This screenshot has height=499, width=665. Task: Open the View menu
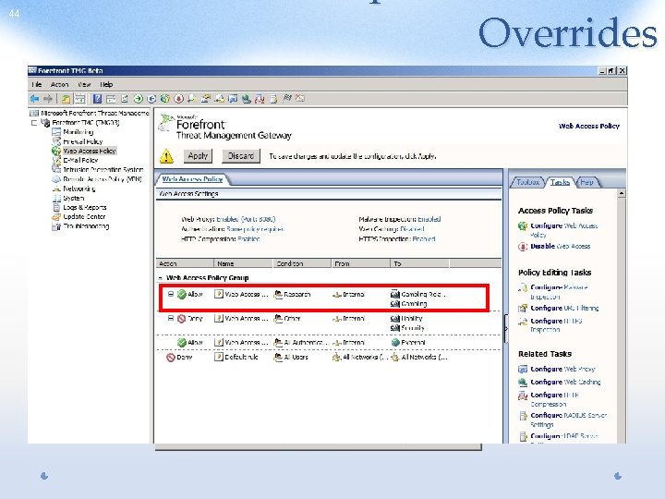[x=84, y=84]
